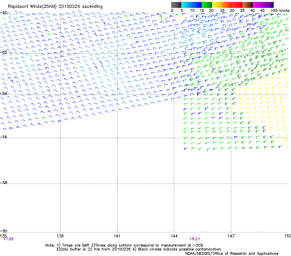This screenshot has width=291, height=256.
Task: Click the legend label '10'
Action: [192, 11]
